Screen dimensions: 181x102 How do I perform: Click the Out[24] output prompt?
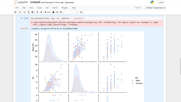(25, 29)
